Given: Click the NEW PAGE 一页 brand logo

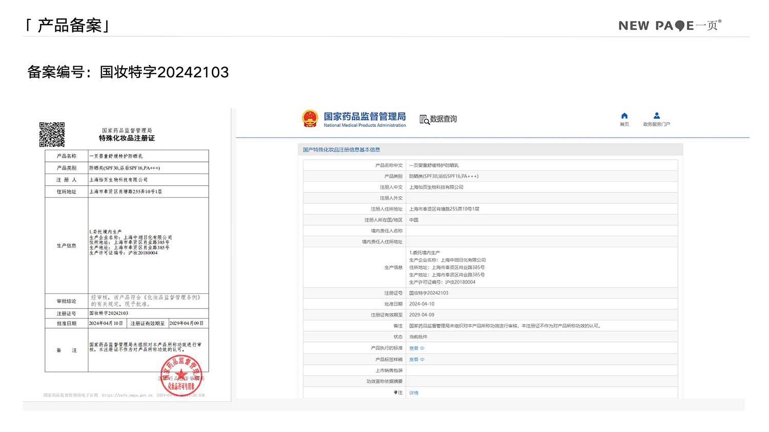Looking at the screenshot, I should [670, 26].
